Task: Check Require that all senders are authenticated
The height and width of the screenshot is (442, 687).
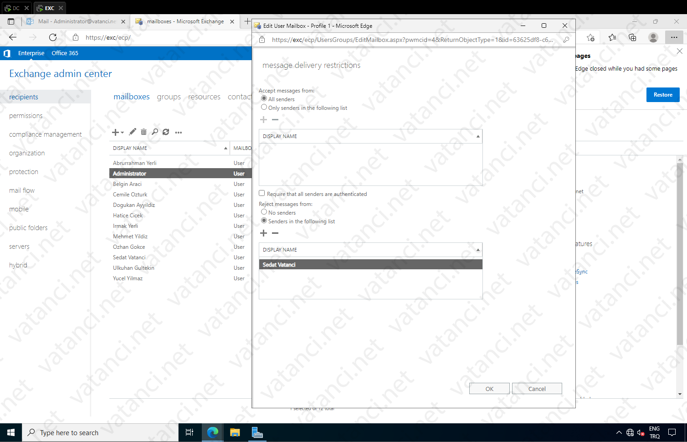Action: click(262, 193)
